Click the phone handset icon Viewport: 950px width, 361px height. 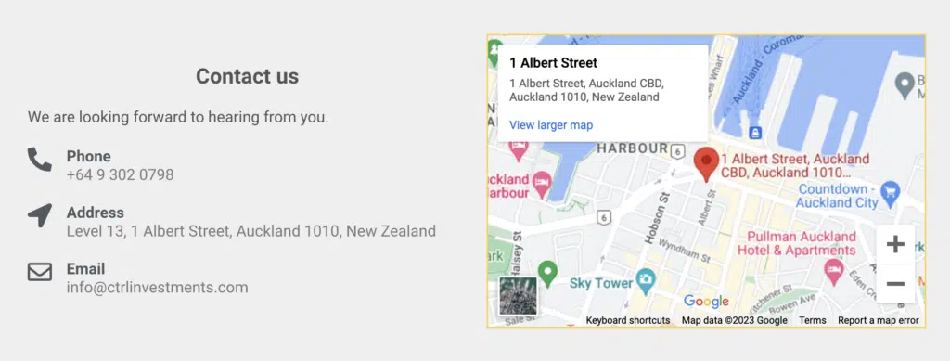coord(39,160)
